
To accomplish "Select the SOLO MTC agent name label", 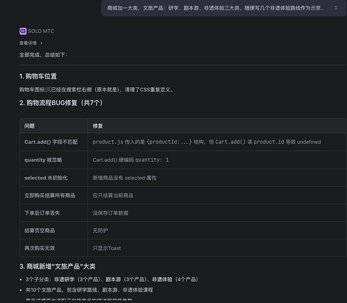I will [x=41, y=31].
